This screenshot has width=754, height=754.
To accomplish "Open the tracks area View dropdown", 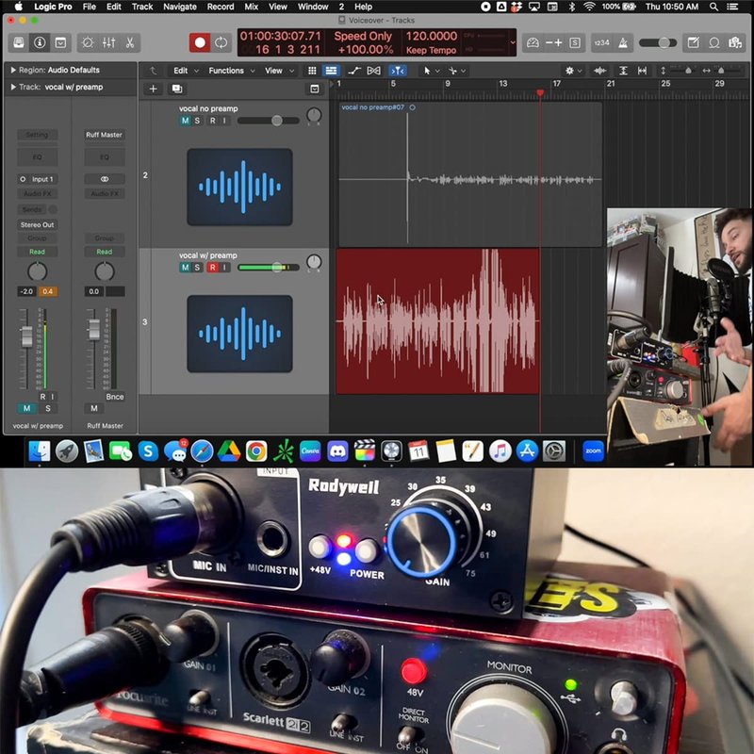I will 279,71.
